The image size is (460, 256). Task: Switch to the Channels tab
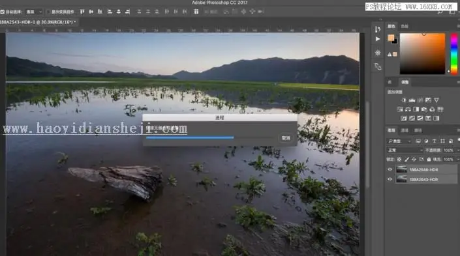point(405,130)
